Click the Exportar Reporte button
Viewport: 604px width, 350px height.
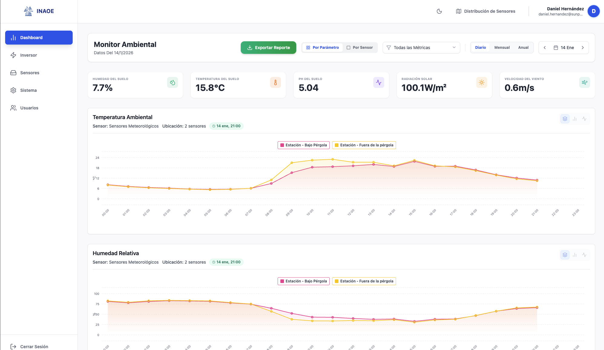pos(268,47)
